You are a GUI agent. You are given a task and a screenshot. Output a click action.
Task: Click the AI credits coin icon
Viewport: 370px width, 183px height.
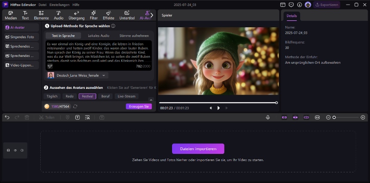(47, 106)
